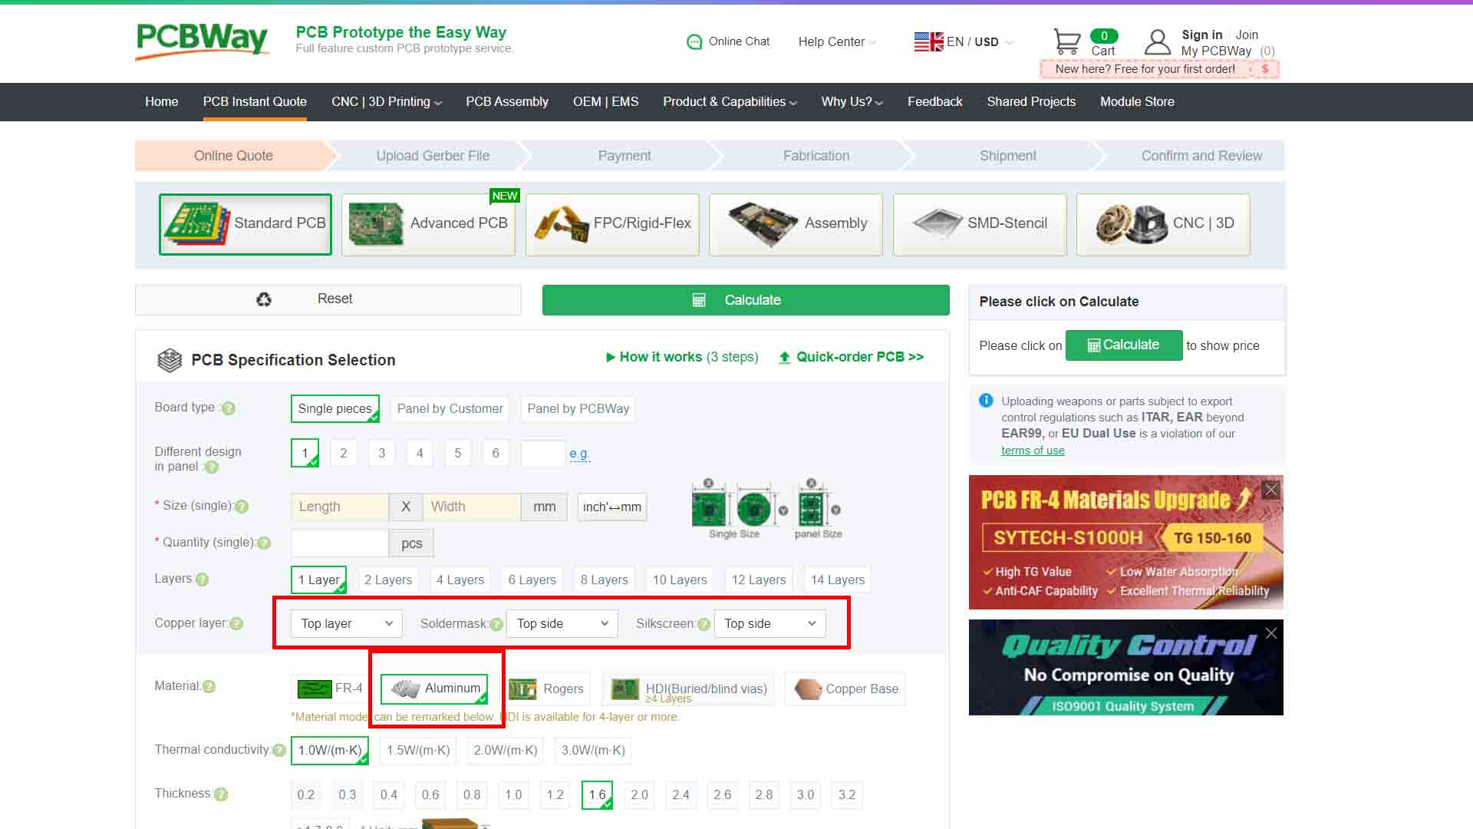The image size is (1473, 829).
Task: Close the Quality Control banner
Action: point(1271,633)
